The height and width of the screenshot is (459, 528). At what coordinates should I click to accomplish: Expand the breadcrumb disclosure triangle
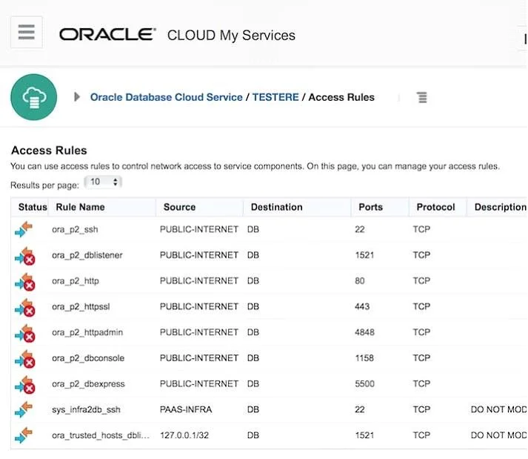coord(77,97)
